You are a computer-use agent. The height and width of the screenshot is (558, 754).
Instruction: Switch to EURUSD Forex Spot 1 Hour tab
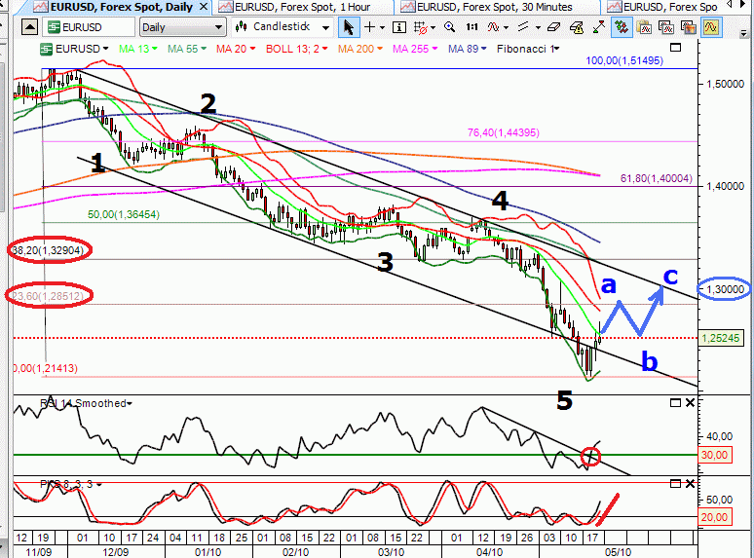click(x=303, y=7)
